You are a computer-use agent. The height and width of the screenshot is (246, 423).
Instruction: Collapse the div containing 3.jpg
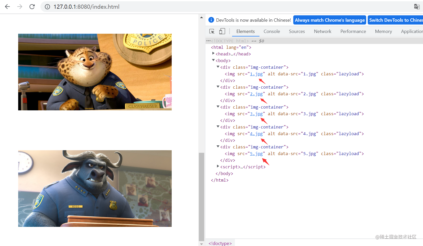(x=218, y=107)
